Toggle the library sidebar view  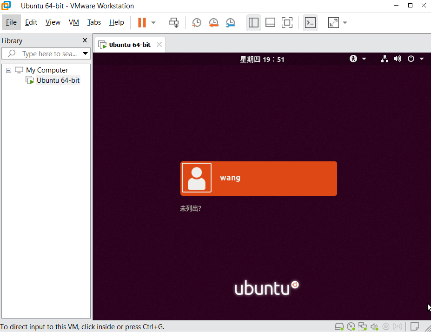click(x=253, y=22)
